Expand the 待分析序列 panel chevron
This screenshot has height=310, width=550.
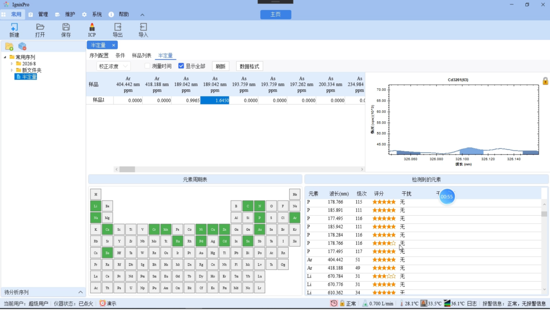(80, 292)
